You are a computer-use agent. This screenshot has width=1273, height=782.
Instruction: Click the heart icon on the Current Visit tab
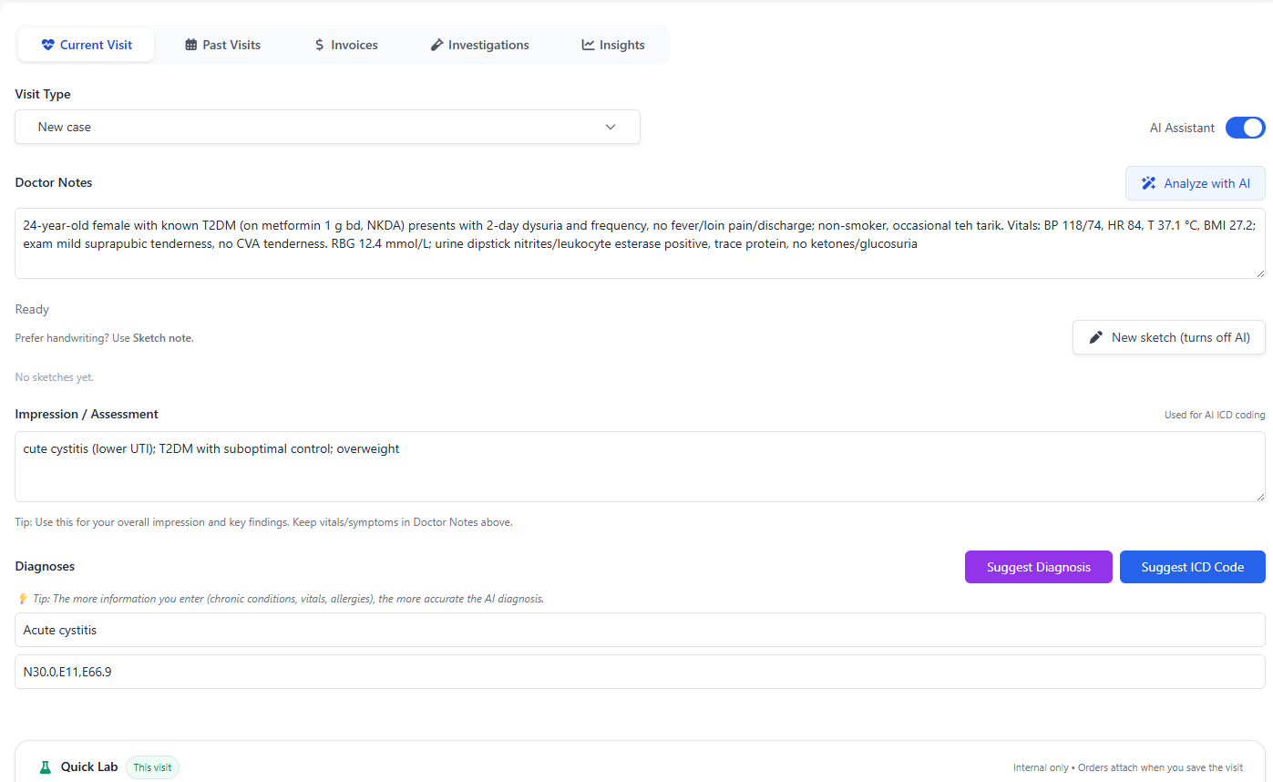tap(47, 44)
